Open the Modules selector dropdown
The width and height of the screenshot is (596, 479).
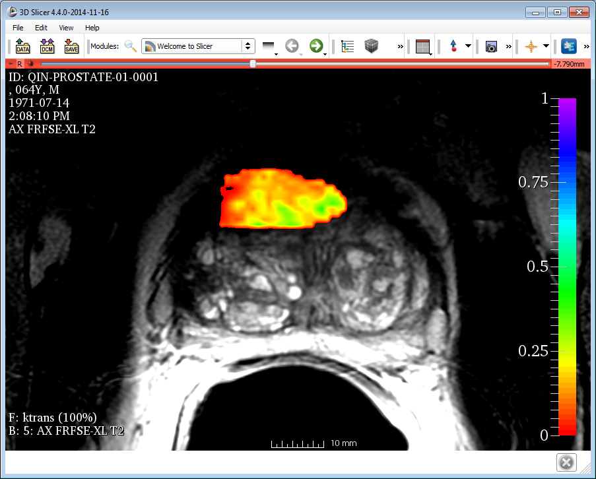tap(198, 46)
